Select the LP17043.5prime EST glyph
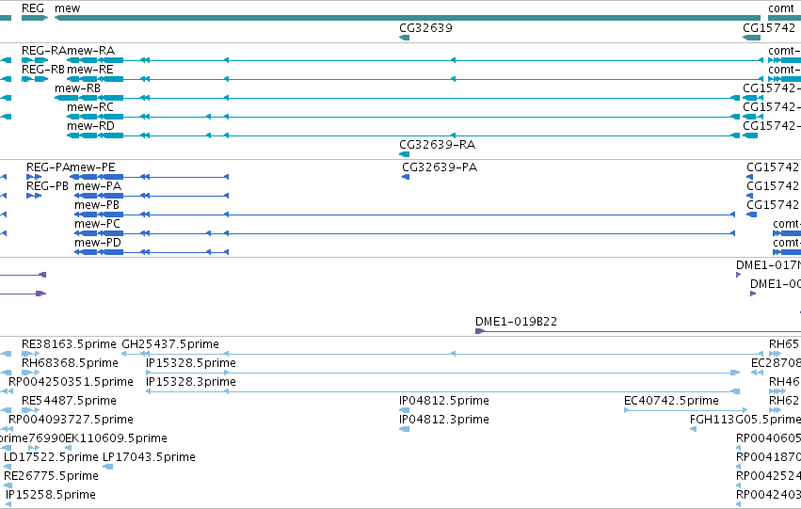The width and height of the screenshot is (801, 509). pyautogui.click(x=108, y=467)
